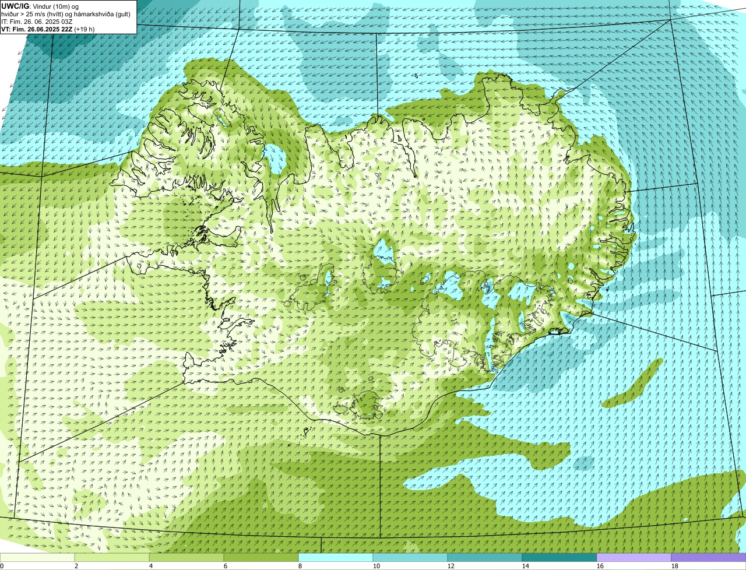Select the lavender 16–18 m/s legend swatch

point(634,557)
